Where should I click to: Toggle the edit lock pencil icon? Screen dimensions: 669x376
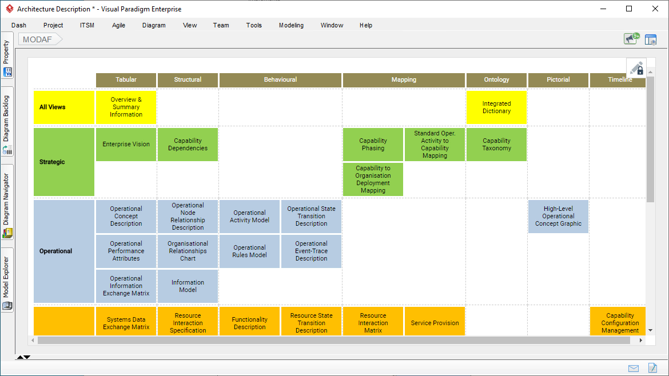(x=637, y=68)
